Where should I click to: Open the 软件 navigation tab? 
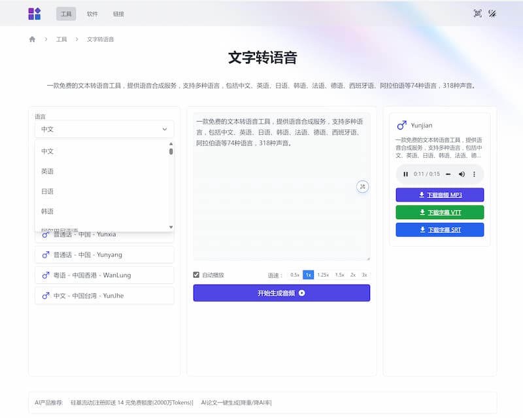pyautogui.click(x=92, y=14)
